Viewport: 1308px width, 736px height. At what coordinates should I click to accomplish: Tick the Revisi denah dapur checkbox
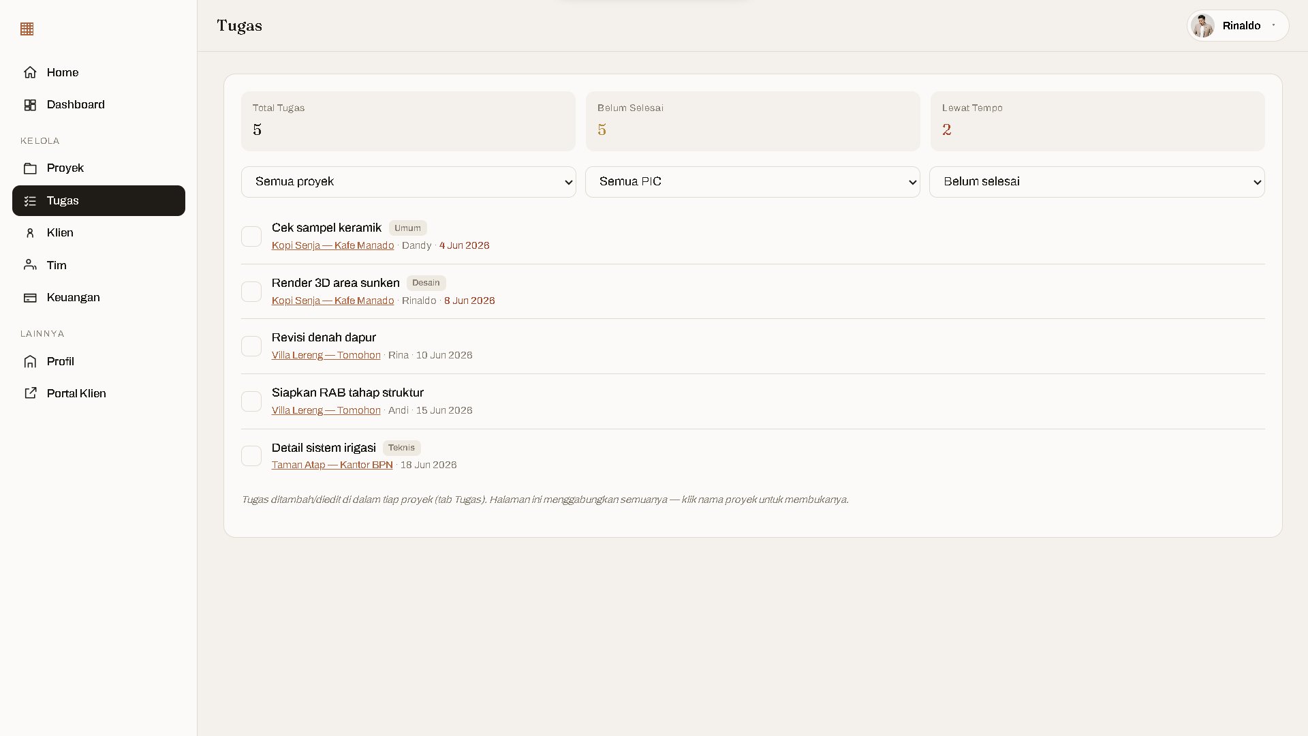[x=251, y=346]
